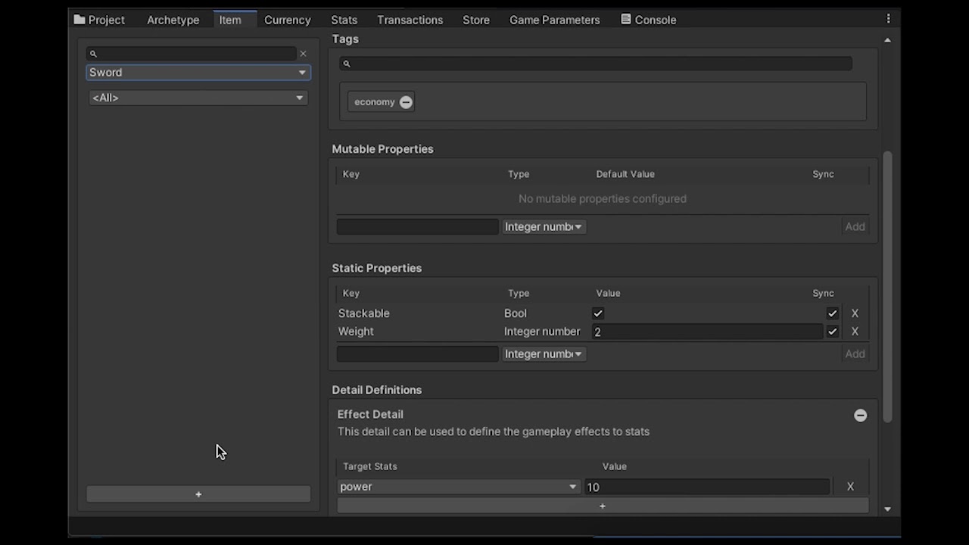Click the vertical scrollbar thumb
The height and width of the screenshot is (545, 969).
[x=887, y=286]
